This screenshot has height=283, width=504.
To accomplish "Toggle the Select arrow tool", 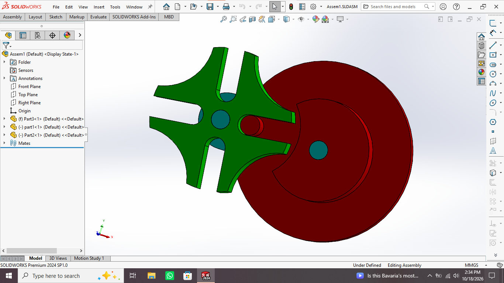I will click(x=275, y=7).
